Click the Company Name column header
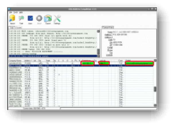This screenshot has width=172, height=125. click(x=15, y=61)
